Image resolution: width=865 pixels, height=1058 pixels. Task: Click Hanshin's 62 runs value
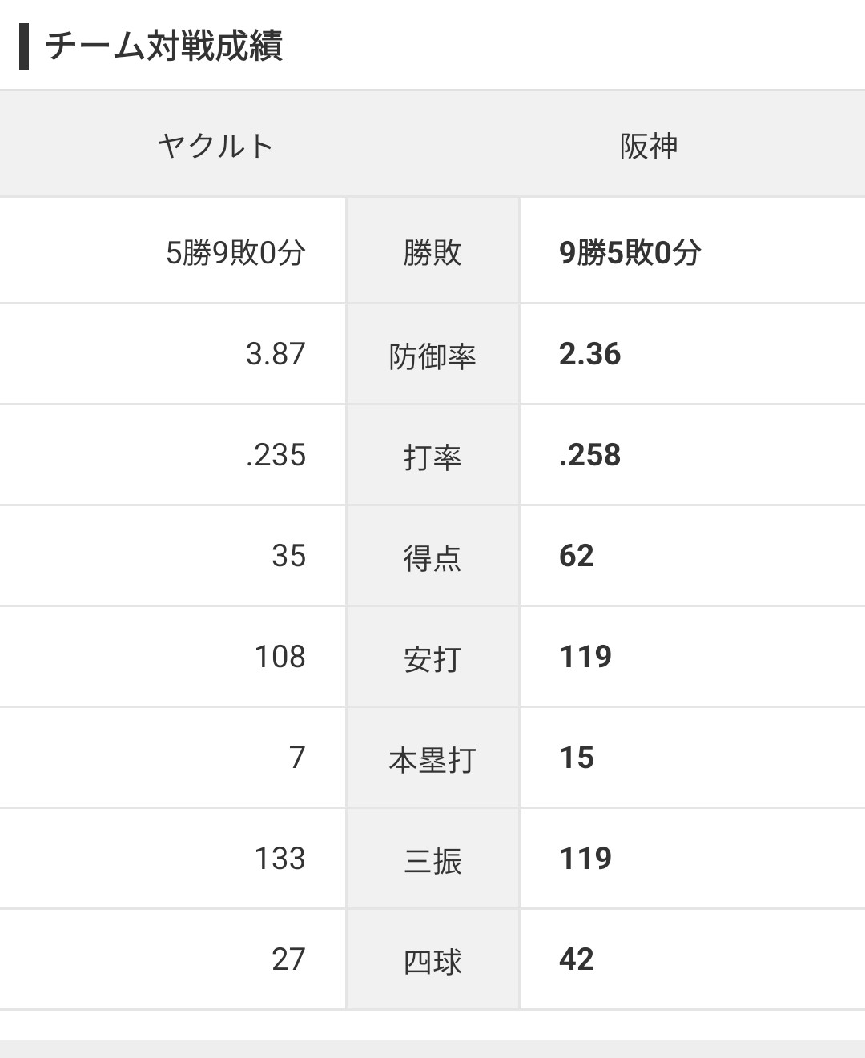coord(577,556)
